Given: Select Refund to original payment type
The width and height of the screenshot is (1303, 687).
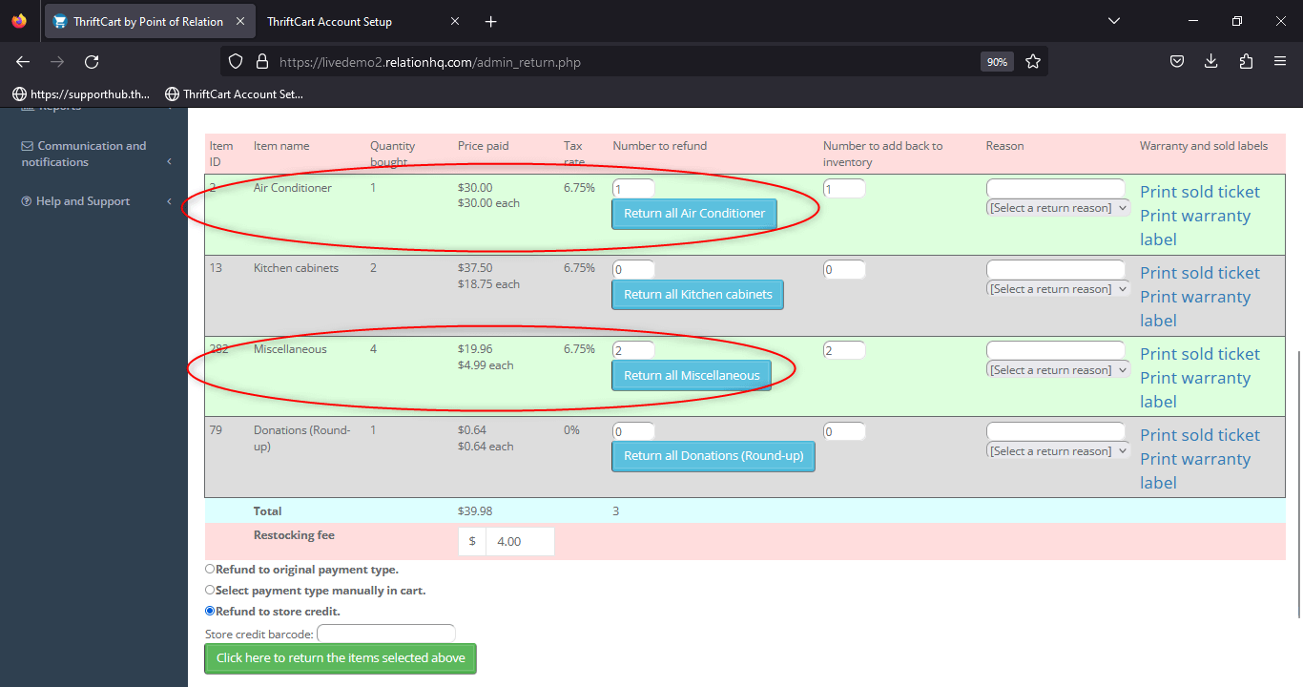Looking at the screenshot, I should pos(210,569).
